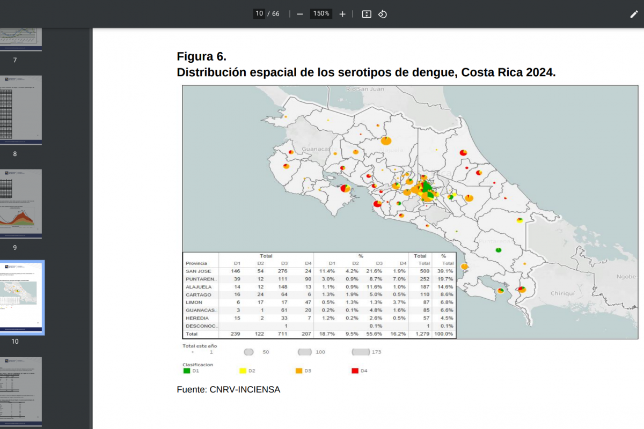Screen dimensions: 644x429
Task: Jump to page 8 thumbnail
Action: pos(20,109)
